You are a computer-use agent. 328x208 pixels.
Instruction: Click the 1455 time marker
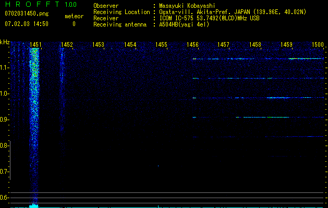point(161,45)
